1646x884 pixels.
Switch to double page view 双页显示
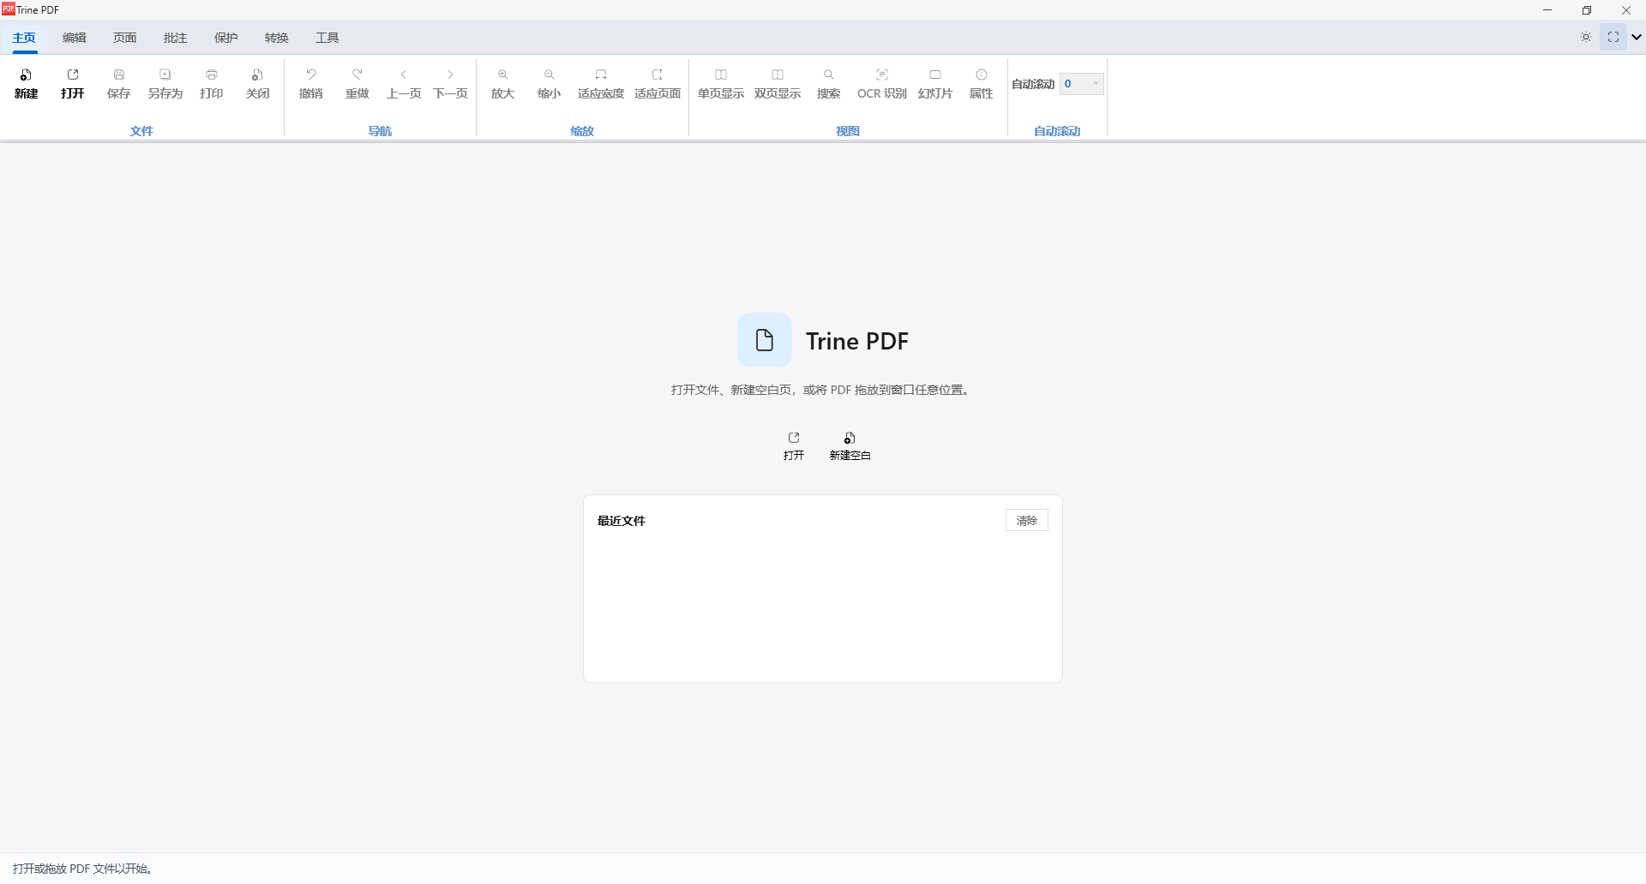778,84
